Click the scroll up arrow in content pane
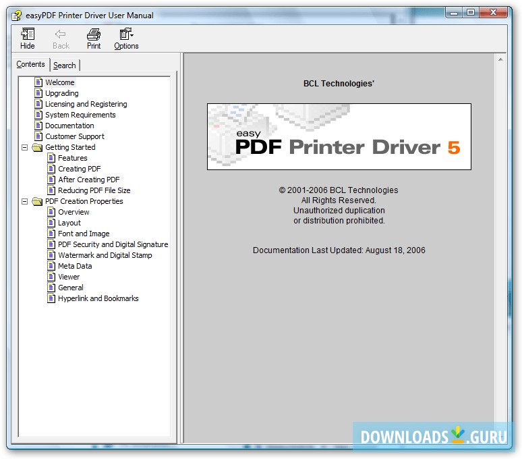The width and height of the screenshot is (522, 459). [500, 59]
